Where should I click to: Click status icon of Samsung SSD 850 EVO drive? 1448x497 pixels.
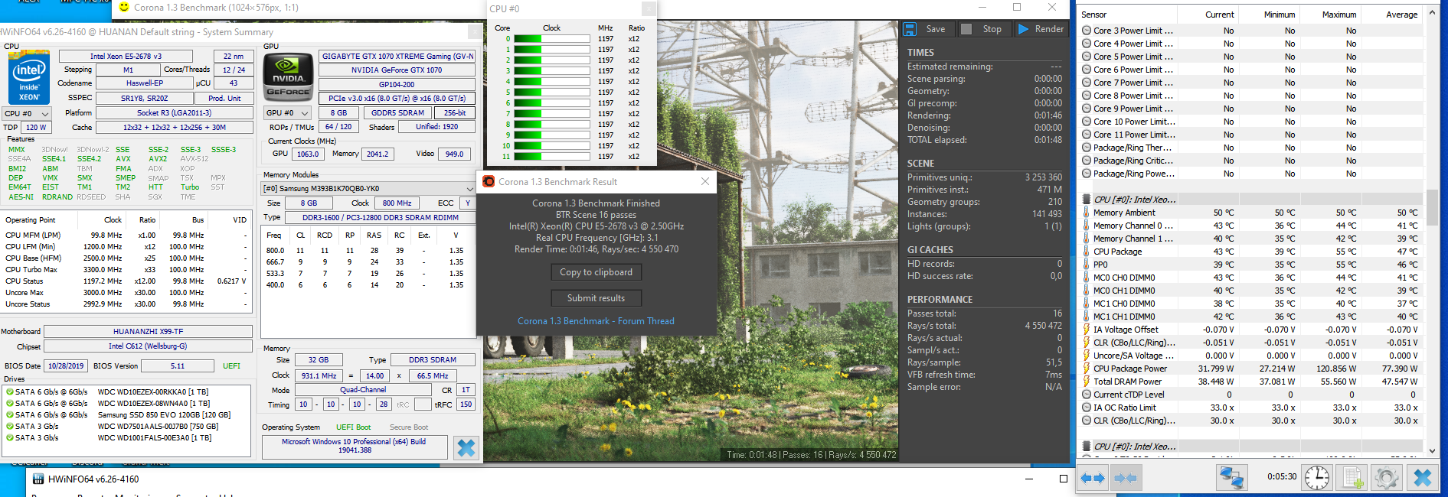click(10, 414)
